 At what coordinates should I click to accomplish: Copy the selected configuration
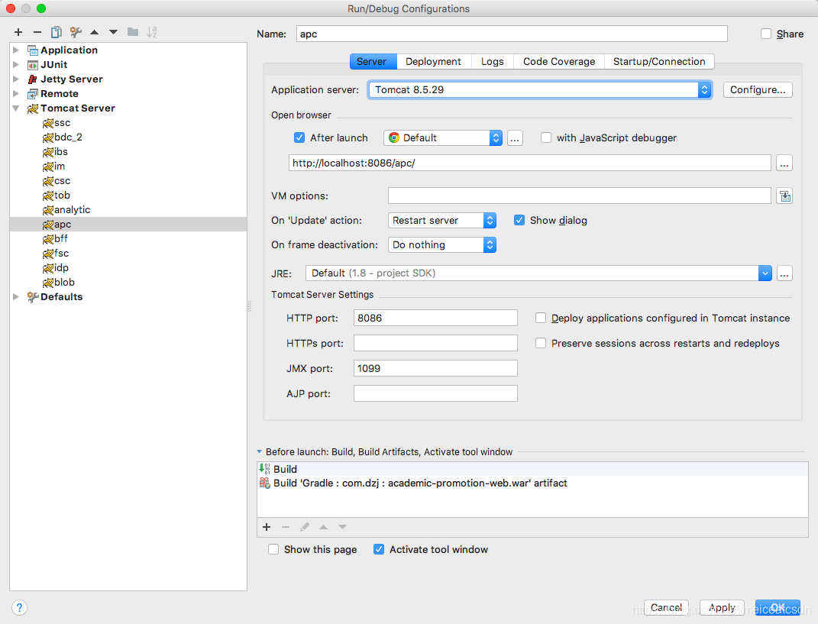pyautogui.click(x=57, y=32)
